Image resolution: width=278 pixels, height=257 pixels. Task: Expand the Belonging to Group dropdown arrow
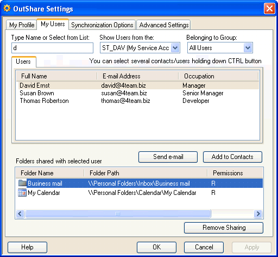(x=248, y=48)
